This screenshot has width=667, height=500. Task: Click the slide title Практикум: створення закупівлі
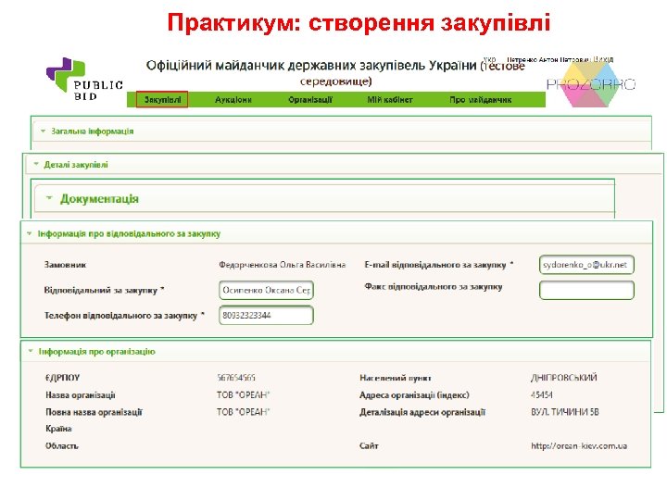359,22
